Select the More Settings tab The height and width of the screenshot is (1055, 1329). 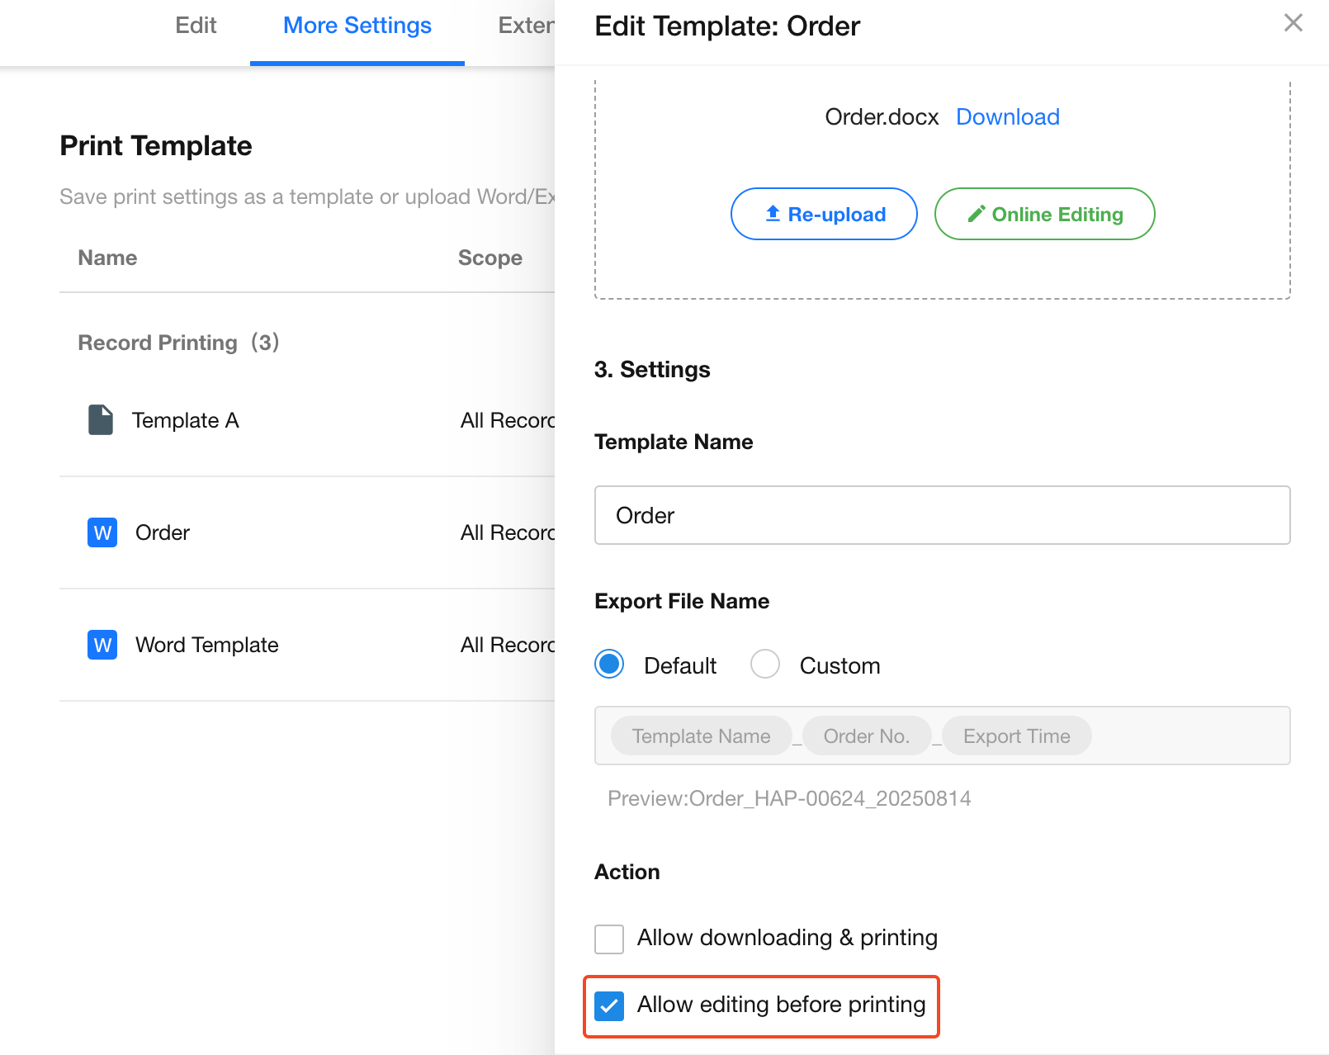(x=357, y=26)
